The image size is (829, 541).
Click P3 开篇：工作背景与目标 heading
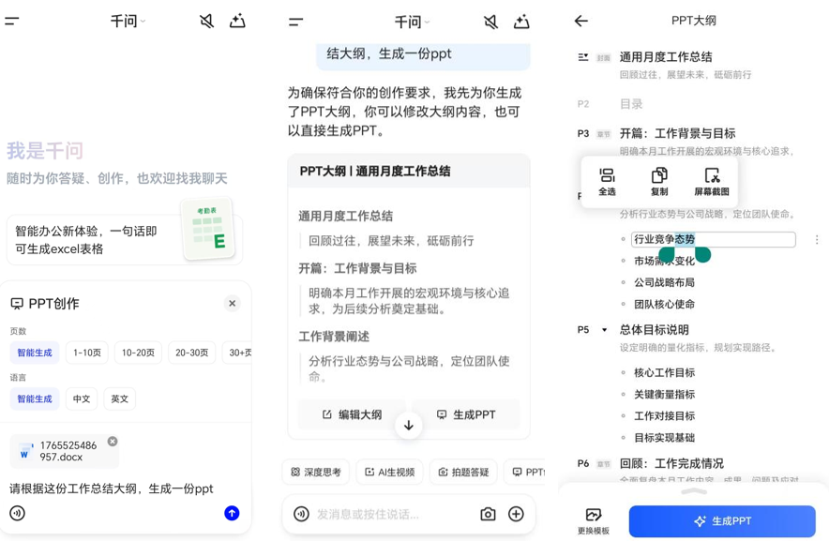click(x=677, y=133)
